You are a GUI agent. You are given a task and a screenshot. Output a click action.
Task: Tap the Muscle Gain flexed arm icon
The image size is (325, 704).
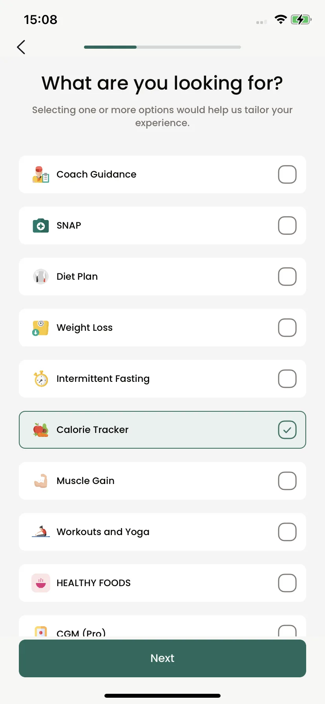tap(41, 481)
